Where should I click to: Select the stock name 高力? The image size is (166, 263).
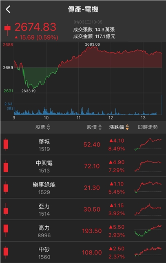pyautogui.click(x=44, y=228)
